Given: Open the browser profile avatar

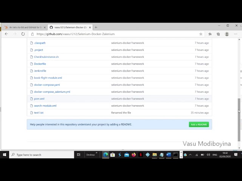Looking at the screenshot, I should coord(227,34).
